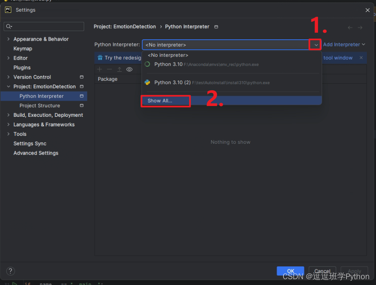Open Settings Sync page
The height and width of the screenshot is (285, 376).
[30, 144]
